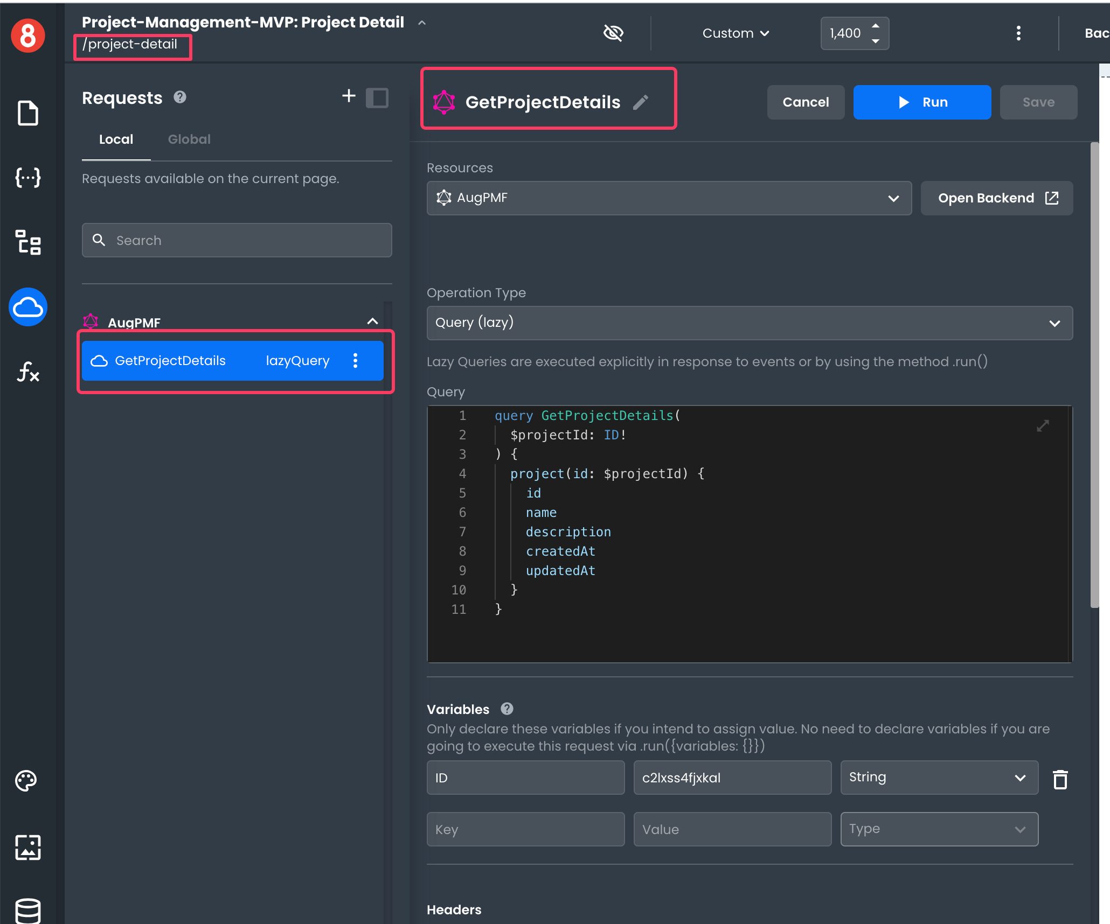The height and width of the screenshot is (924, 1110).
Task: Delete the ID variable with trash icon
Action: click(x=1060, y=779)
